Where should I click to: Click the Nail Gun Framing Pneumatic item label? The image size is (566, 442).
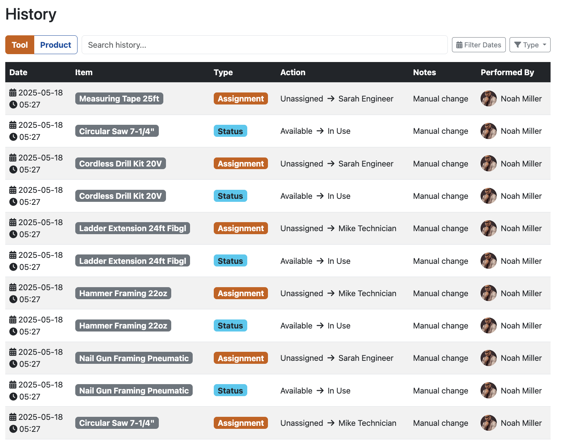tap(134, 358)
